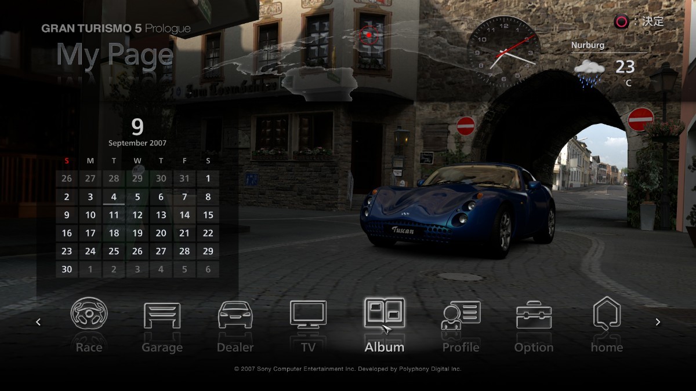
Task: Select September 4 on the calendar
Action: coord(114,197)
